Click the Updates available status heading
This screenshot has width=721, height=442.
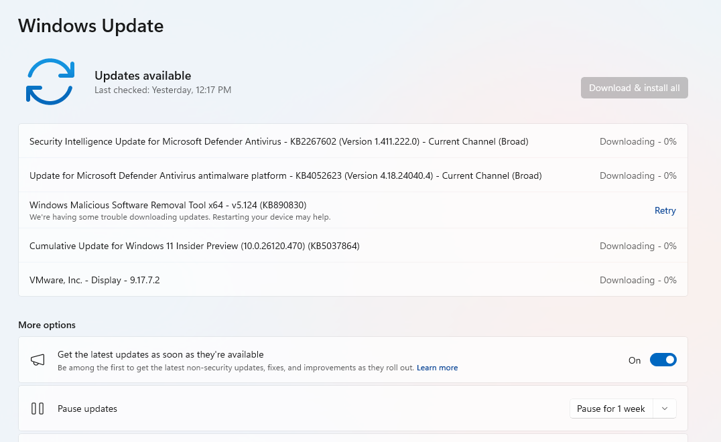(x=143, y=76)
